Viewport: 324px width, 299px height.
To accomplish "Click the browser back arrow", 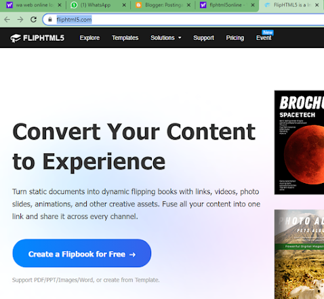I will click(7, 20).
